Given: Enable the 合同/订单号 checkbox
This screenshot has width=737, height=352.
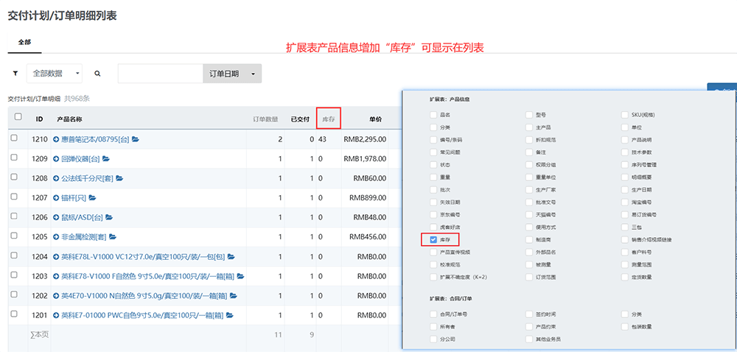Looking at the screenshot, I should pyautogui.click(x=433, y=314).
